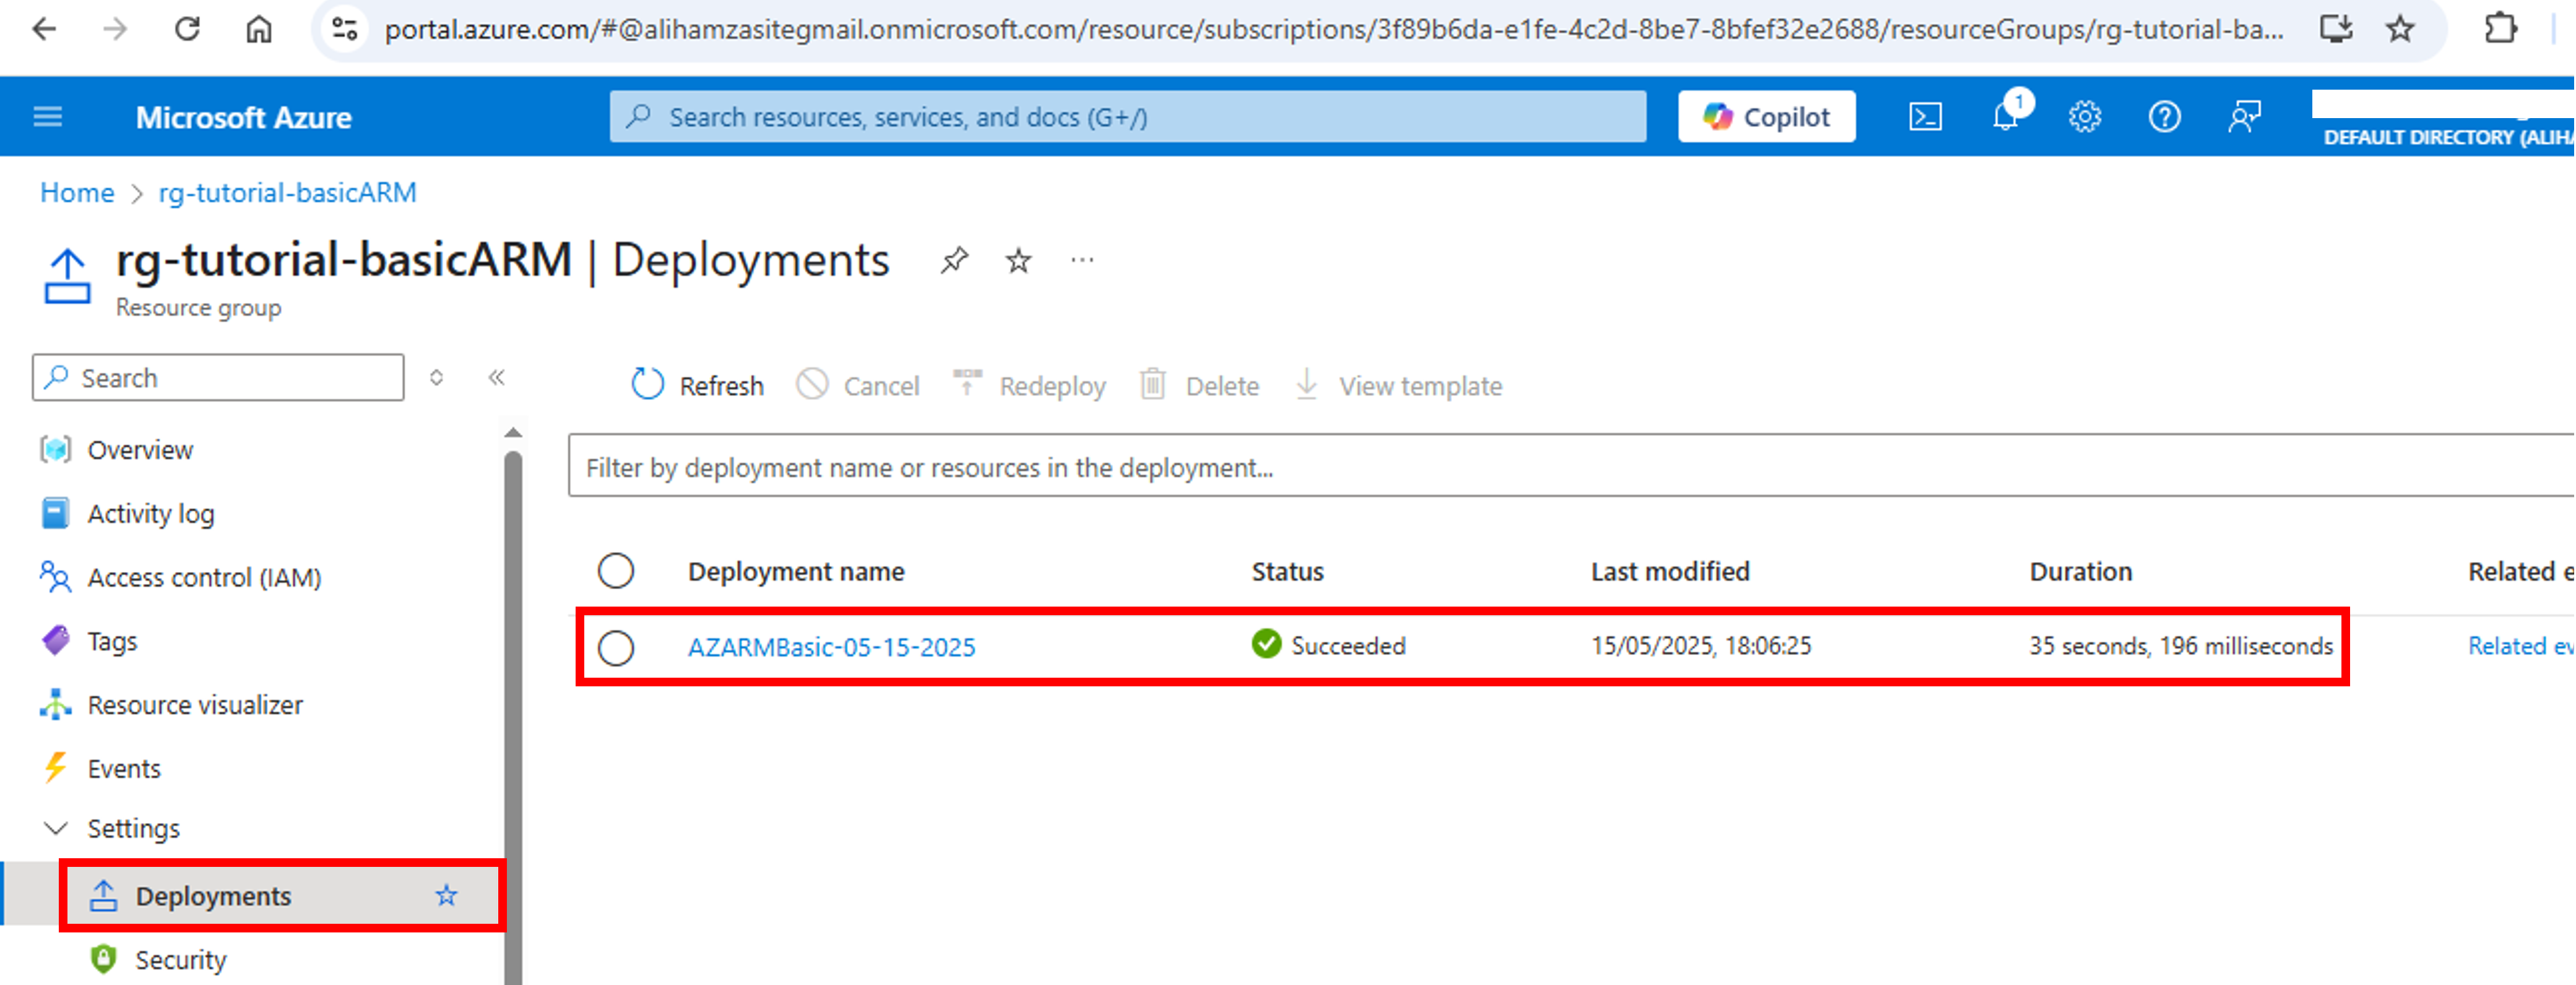
Task: Click Refresh in the deployments toolbar
Action: pos(698,386)
